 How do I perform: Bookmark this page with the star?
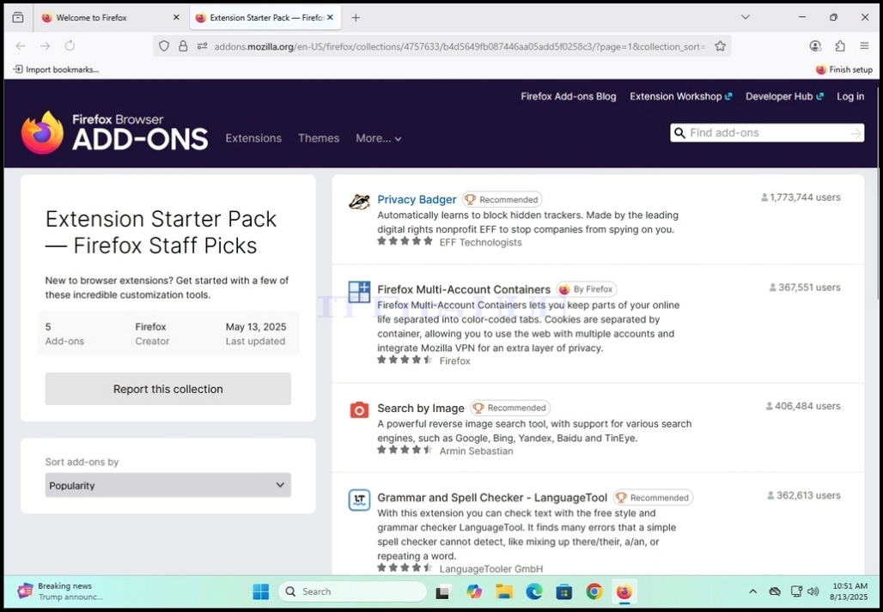click(x=721, y=46)
